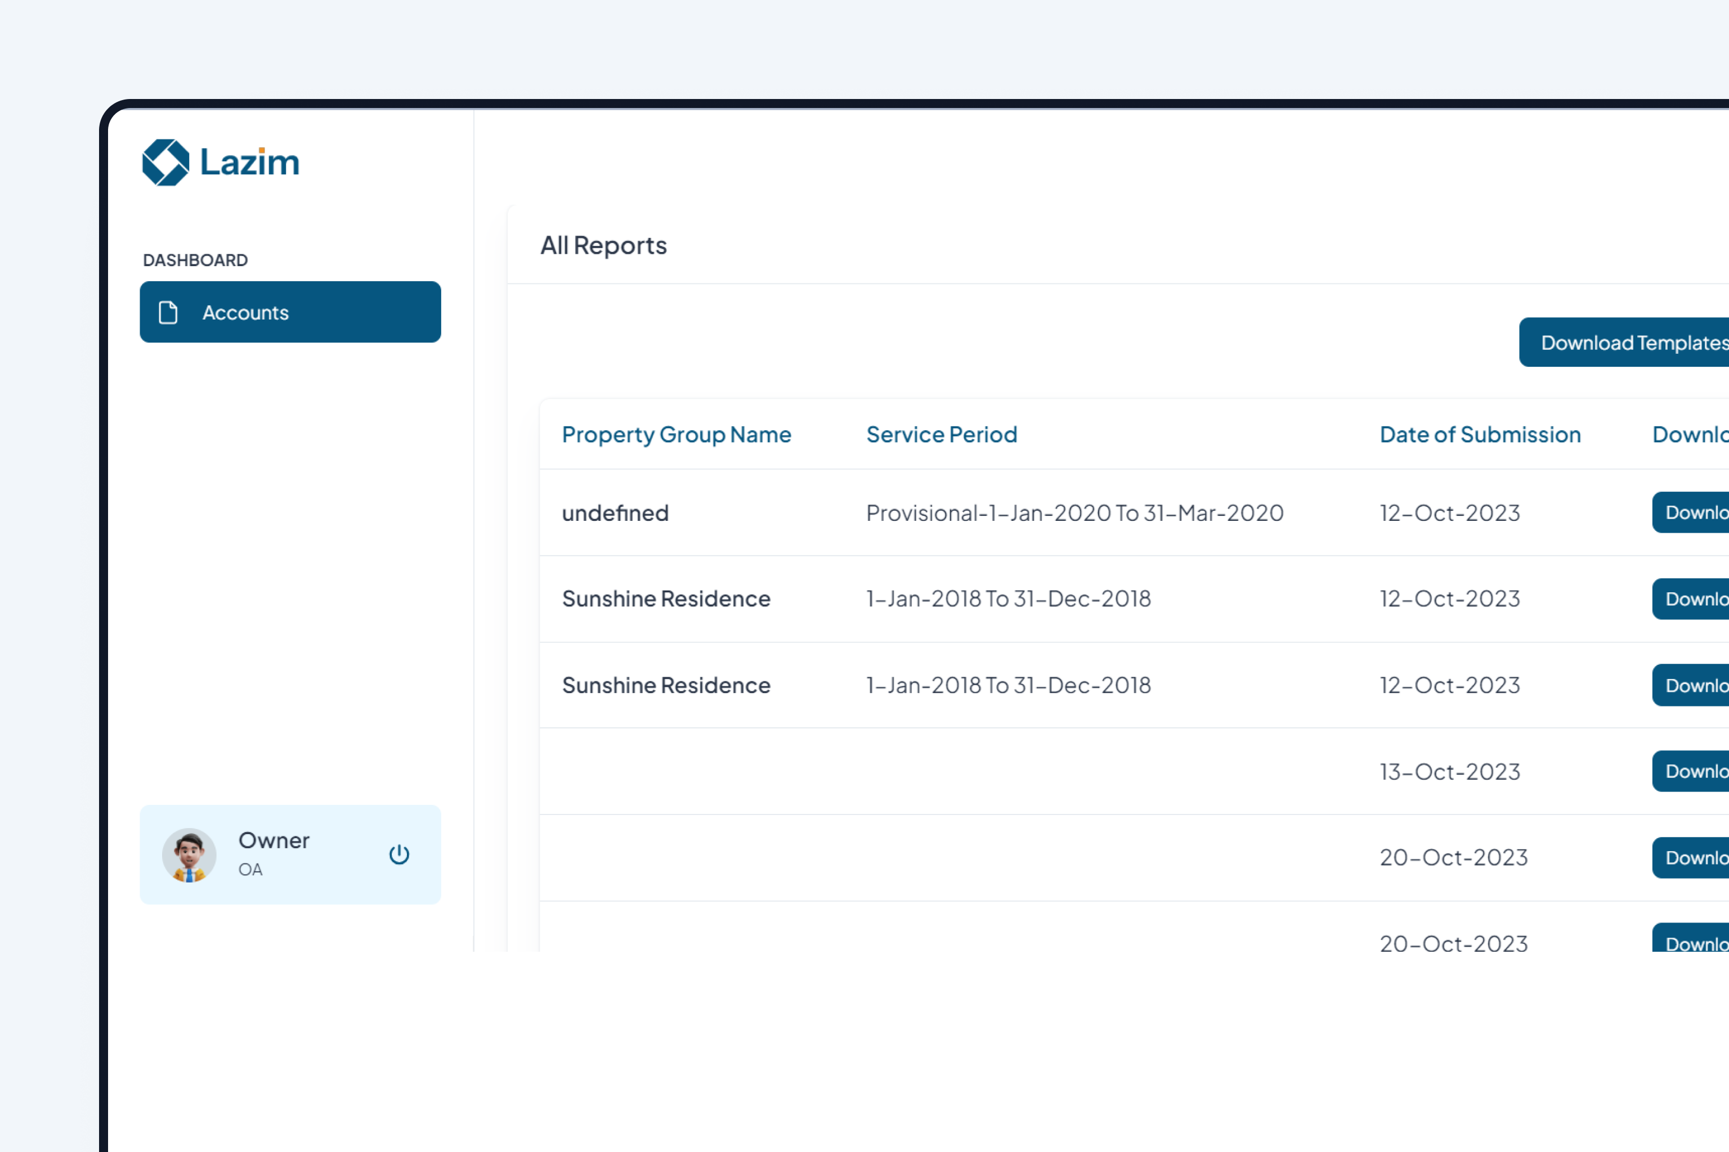Click the All Reports heading
Viewport: 1729px width, 1152px height.
(x=603, y=245)
